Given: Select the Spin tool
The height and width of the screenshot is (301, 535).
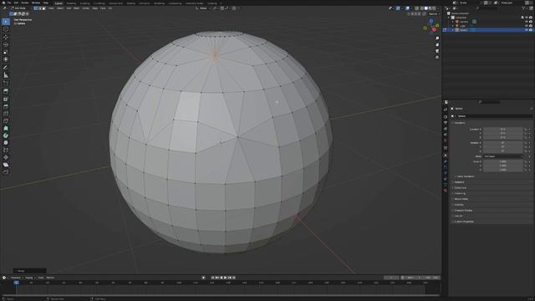Looking at the screenshot, I should point(6,135).
